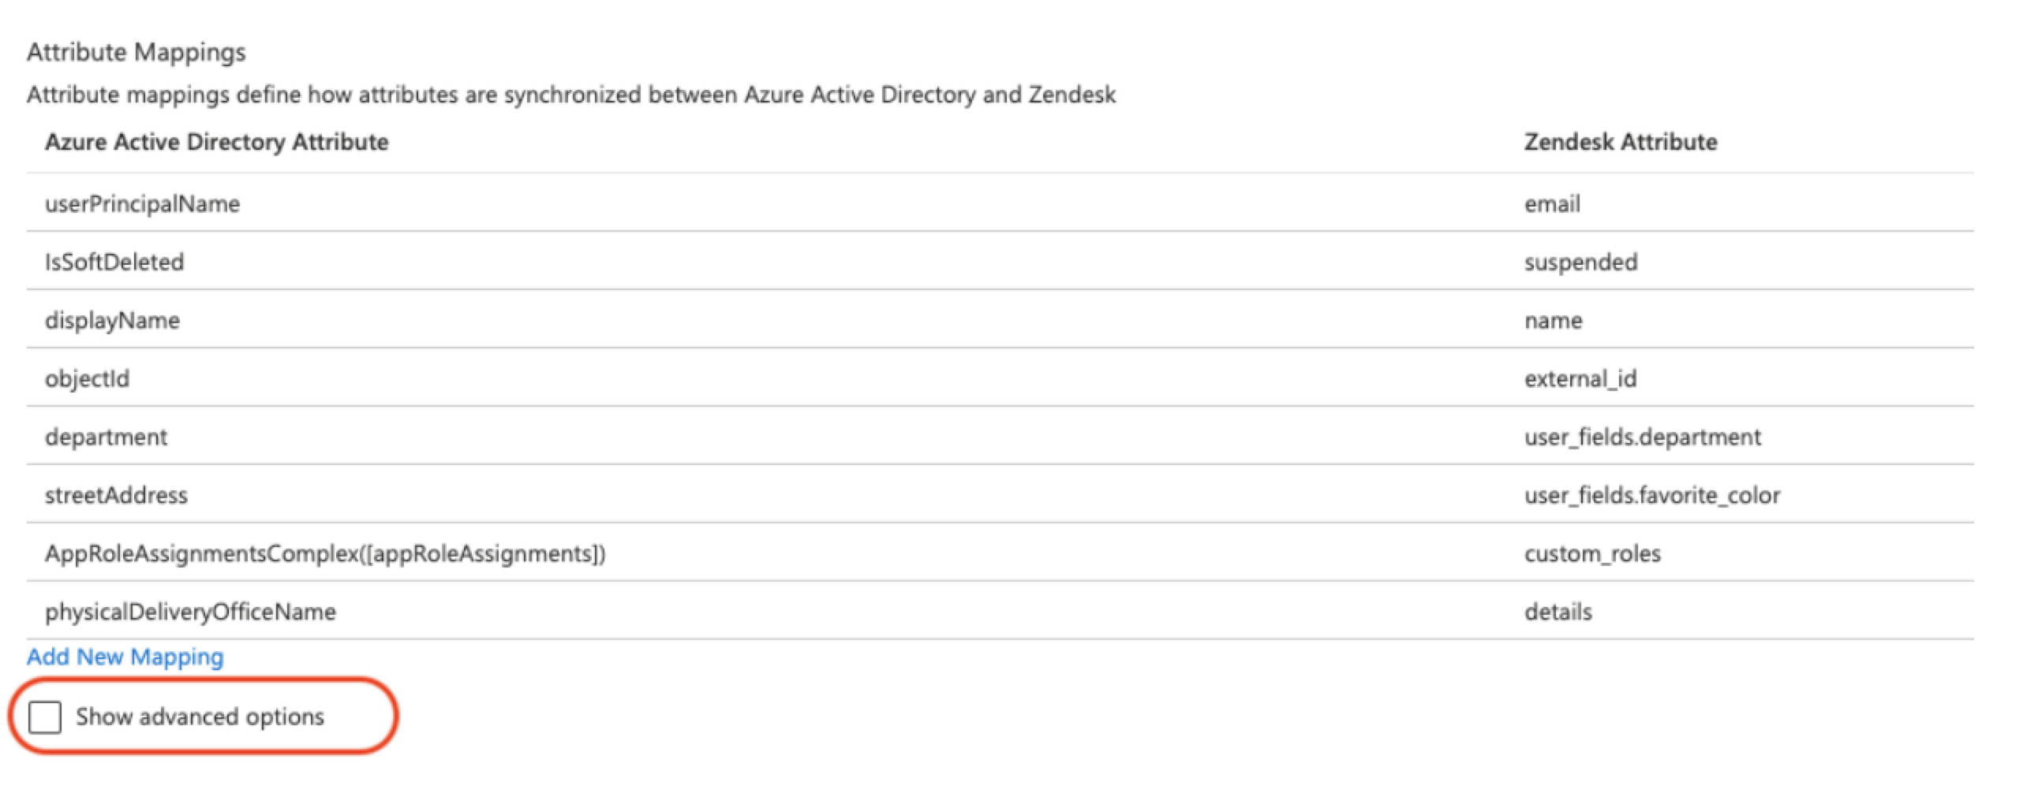Image resolution: width=2042 pixels, height=793 pixels.
Task: Select the details Zendesk attribute
Action: tap(1558, 612)
